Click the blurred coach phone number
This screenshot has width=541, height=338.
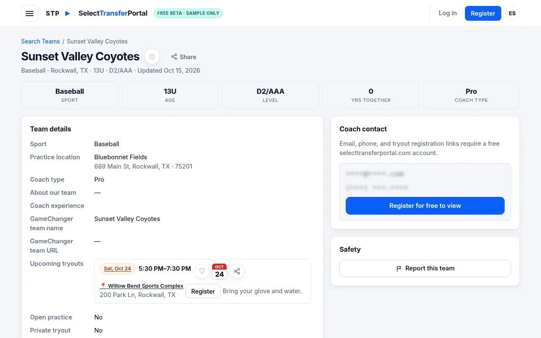click(377, 188)
